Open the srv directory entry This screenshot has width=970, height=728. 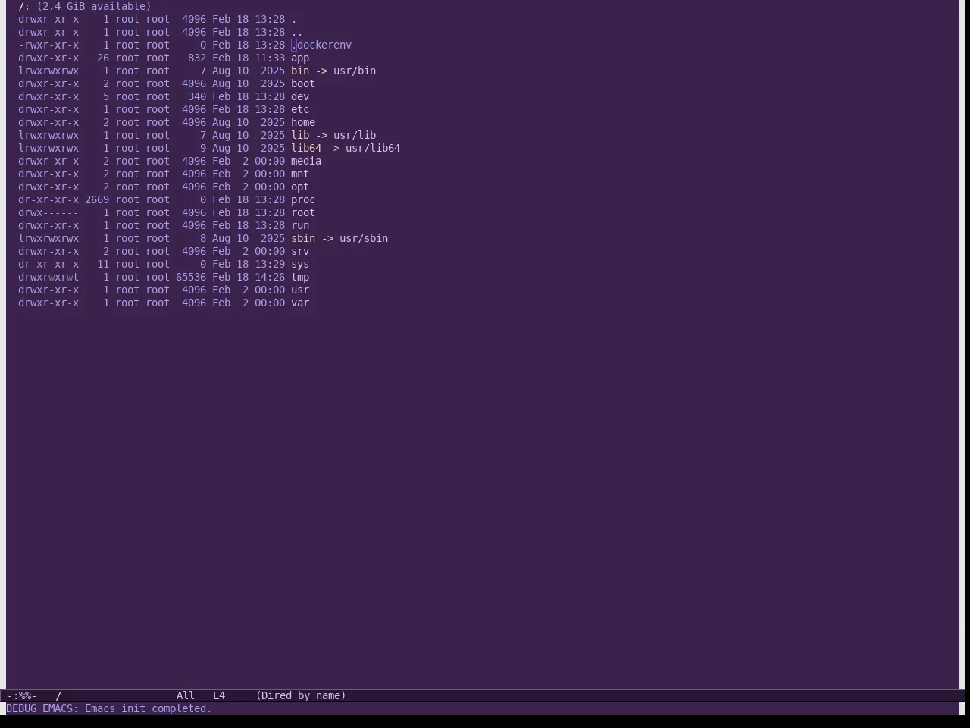coord(300,251)
